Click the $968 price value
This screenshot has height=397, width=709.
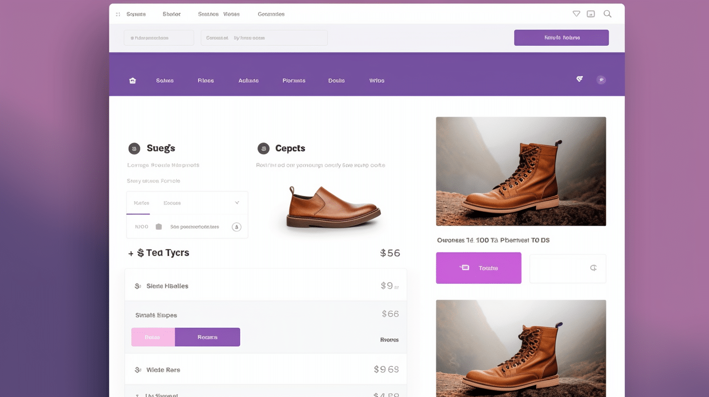387,369
